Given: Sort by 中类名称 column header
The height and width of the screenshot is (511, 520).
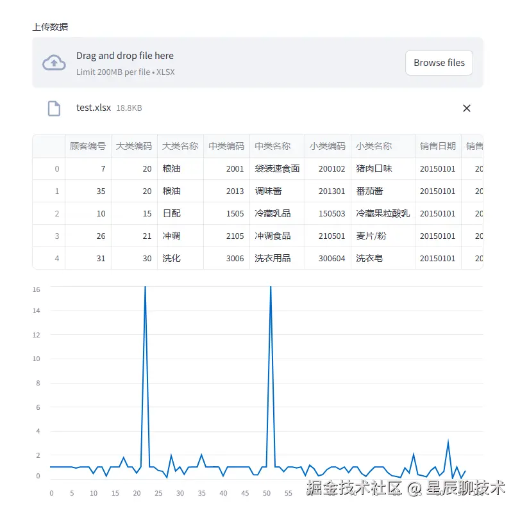Looking at the screenshot, I should point(277,146).
